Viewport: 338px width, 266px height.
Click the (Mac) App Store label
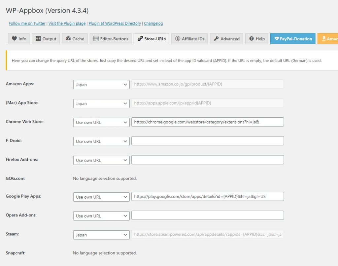[22, 103]
